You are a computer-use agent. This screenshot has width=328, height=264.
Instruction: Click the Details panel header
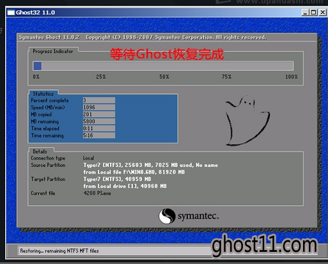click(x=40, y=151)
